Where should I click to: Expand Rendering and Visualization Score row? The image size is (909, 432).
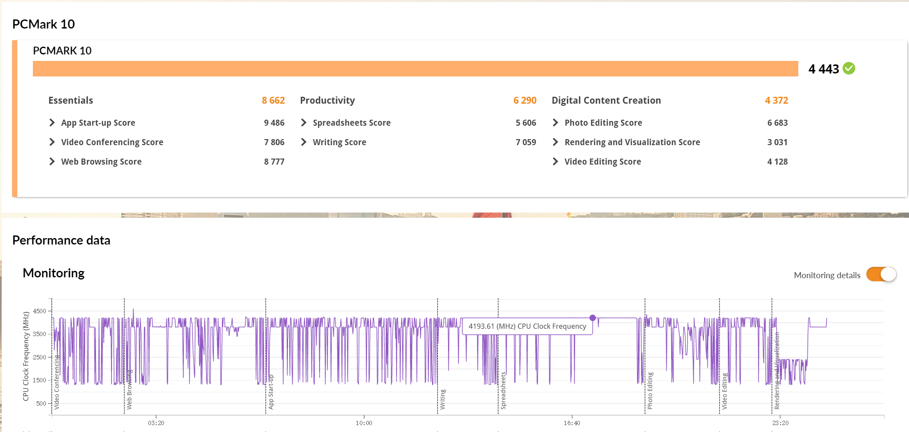pyautogui.click(x=555, y=142)
